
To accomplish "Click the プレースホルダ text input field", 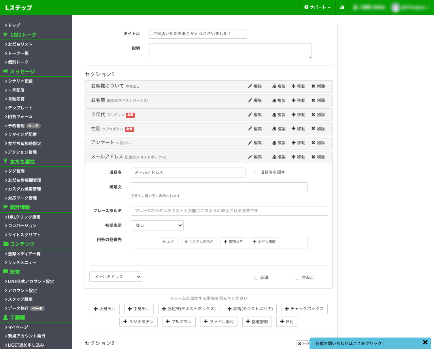I will point(229,211).
